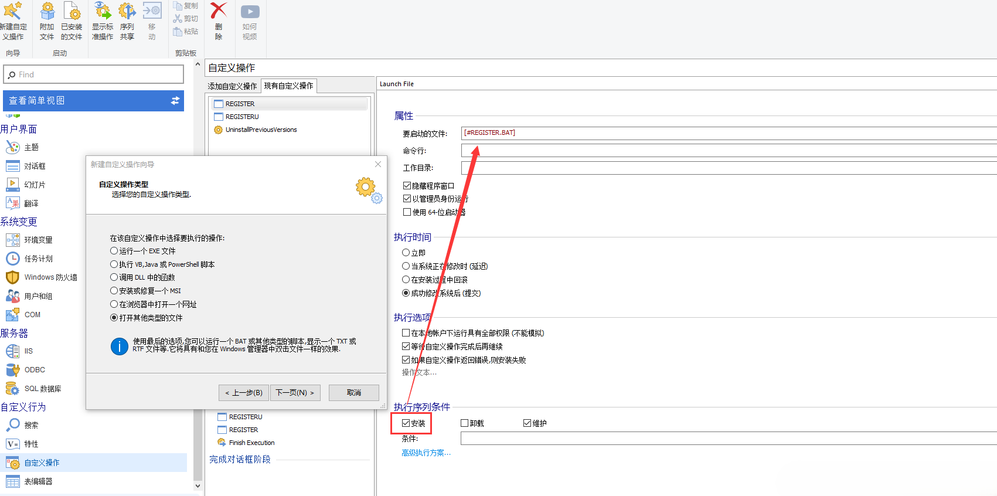Open 任务计划 in the sidebar
This screenshot has width=997, height=496.
pos(29,259)
